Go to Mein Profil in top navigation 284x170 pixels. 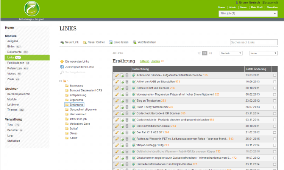[257, 7]
